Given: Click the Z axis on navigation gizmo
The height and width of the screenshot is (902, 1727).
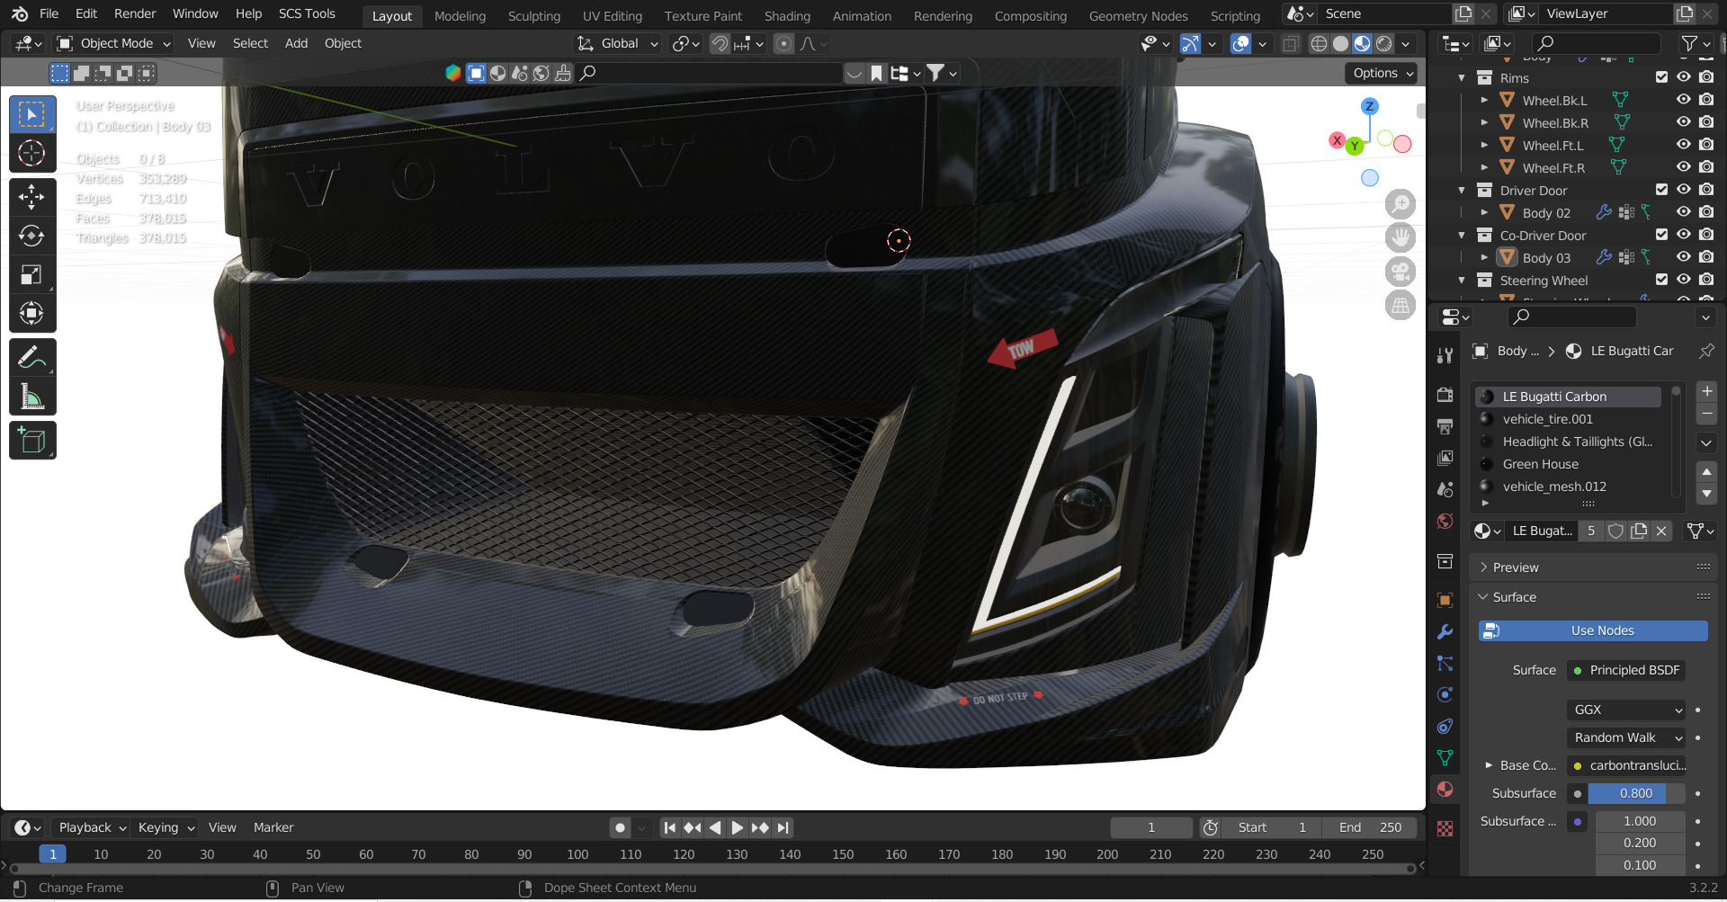Looking at the screenshot, I should [x=1369, y=106].
